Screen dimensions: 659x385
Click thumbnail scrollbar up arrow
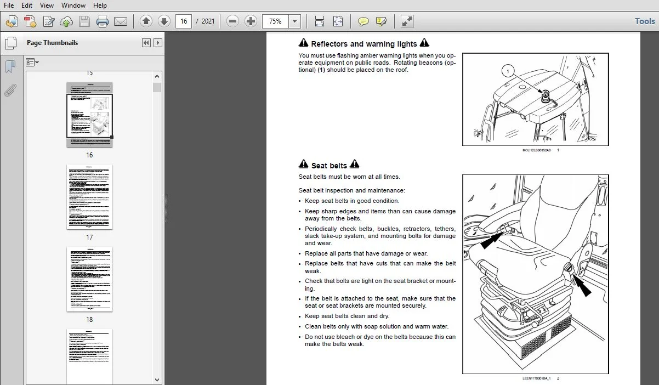click(157, 77)
